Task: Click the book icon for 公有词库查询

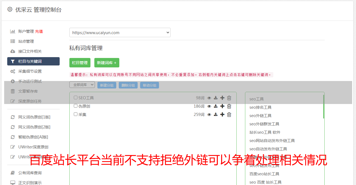Action: 13,173
